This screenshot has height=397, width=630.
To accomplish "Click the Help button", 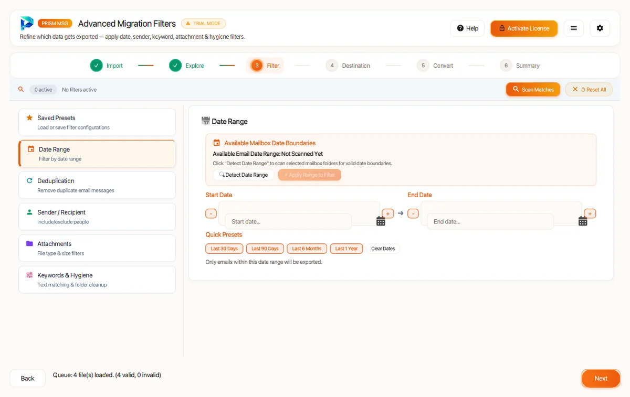I will point(467,28).
